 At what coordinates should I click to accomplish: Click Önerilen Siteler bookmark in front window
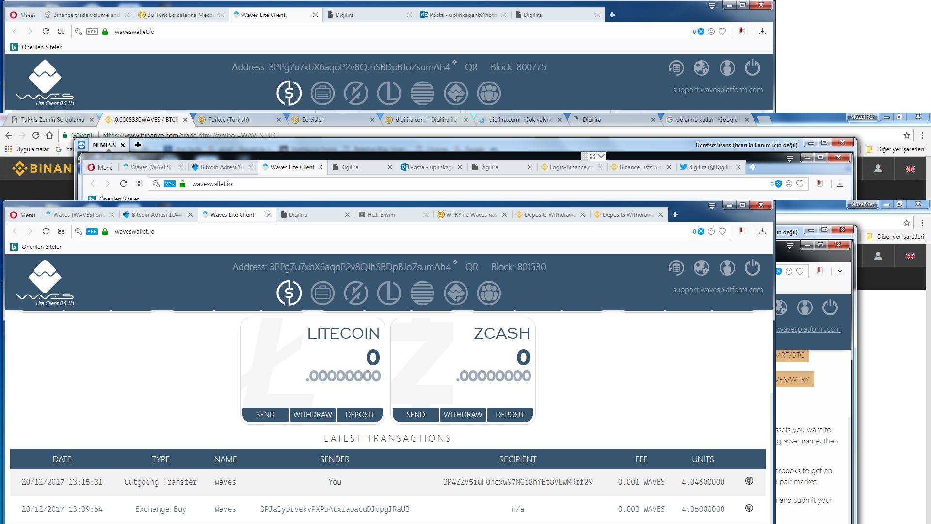click(x=36, y=247)
